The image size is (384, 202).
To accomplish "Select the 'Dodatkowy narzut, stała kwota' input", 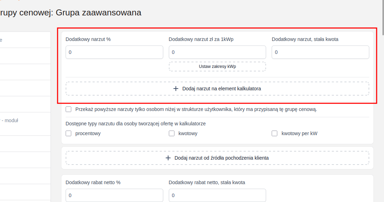I will click(x=320, y=52).
